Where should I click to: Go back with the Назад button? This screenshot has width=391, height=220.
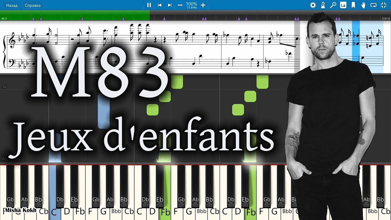tap(12, 5)
